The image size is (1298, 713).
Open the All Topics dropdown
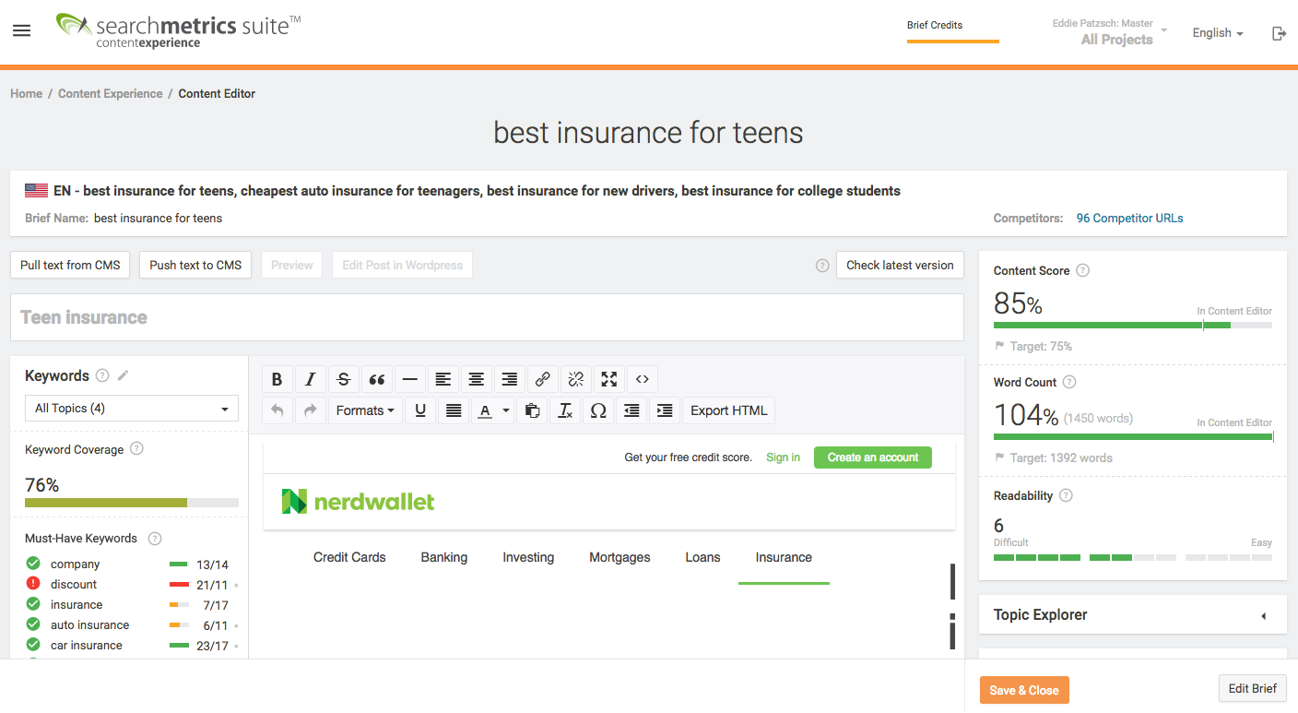[x=131, y=408]
